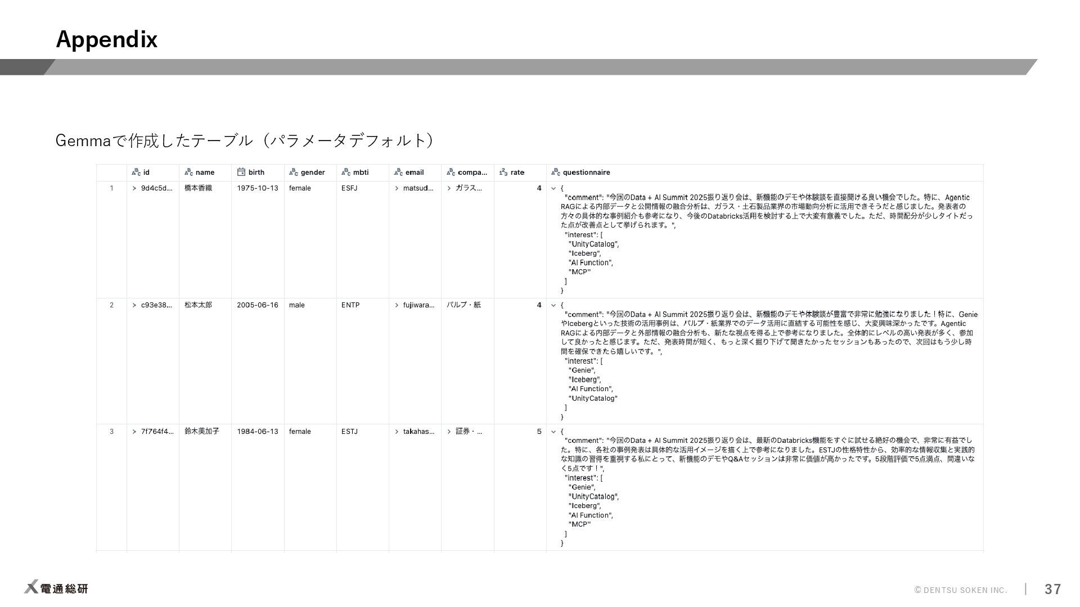
Task: Collapse the questionnaire JSON in row 2
Action: (x=553, y=305)
